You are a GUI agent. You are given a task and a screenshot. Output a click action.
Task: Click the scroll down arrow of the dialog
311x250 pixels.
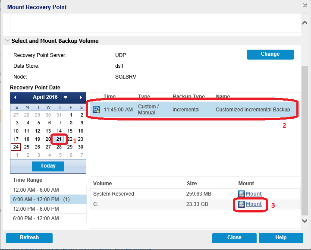[305, 221]
